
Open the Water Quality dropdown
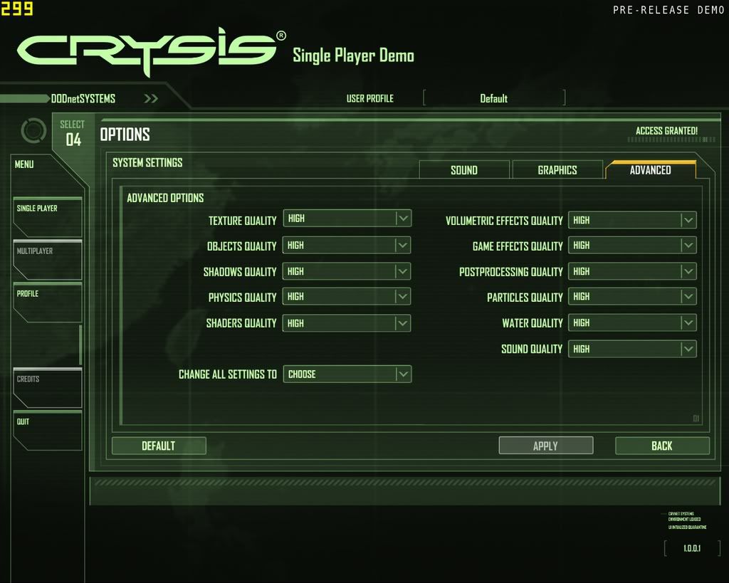(x=632, y=323)
